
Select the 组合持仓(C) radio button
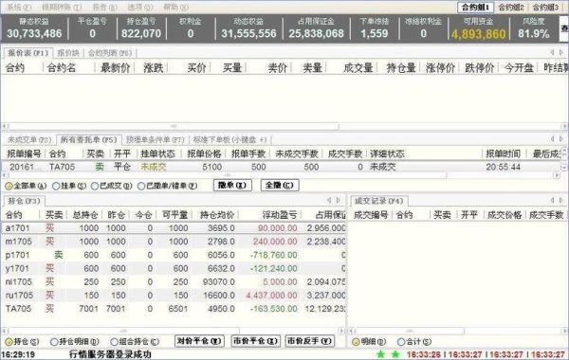tap(114, 342)
